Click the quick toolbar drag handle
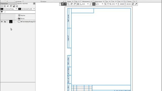The height and width of the screenshot is (91, 162). (60, 4)
